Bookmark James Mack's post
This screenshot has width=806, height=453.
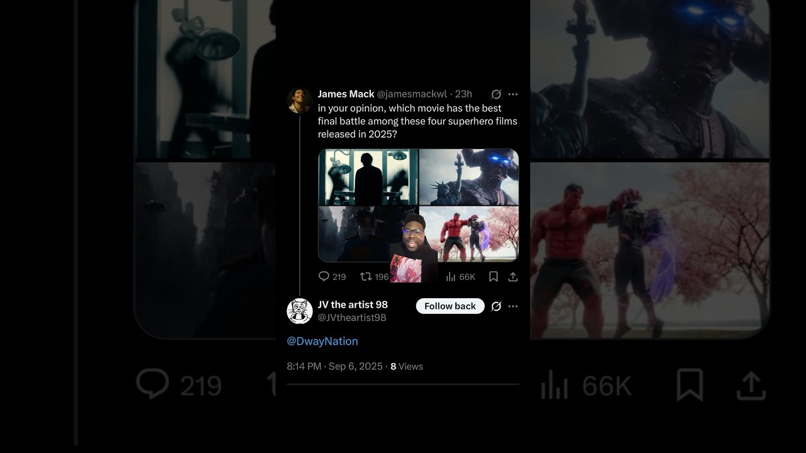pyautogui.click(x=494, y=277)
